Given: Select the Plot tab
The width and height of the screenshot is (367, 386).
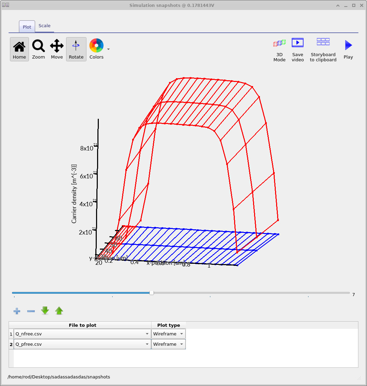Looking at the screenshot, I should [x=27, y=27].
